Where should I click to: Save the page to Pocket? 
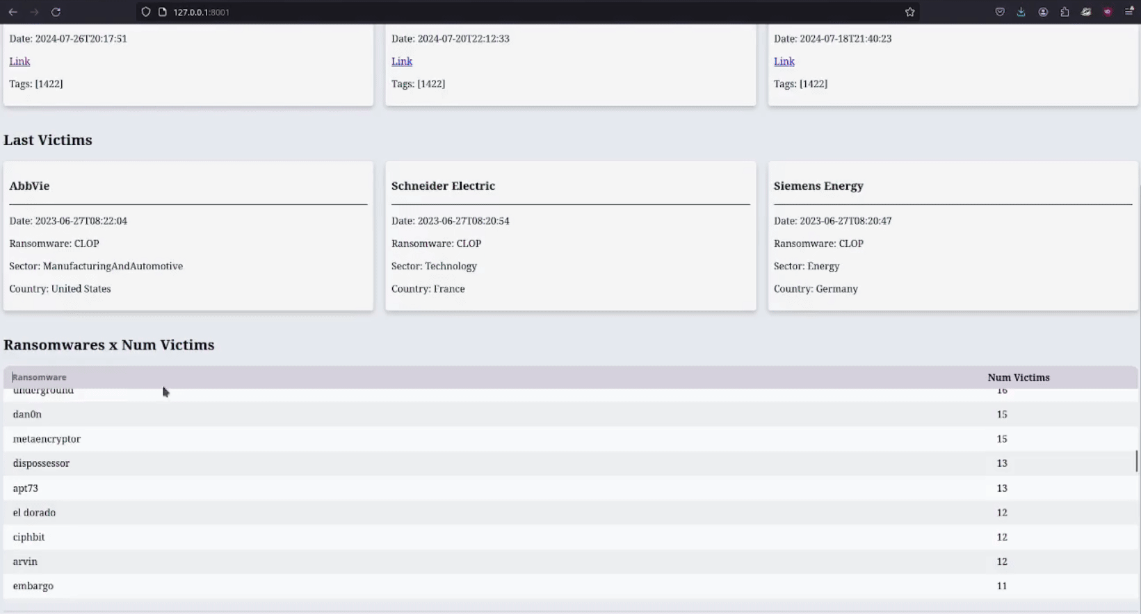[1000, 12]
